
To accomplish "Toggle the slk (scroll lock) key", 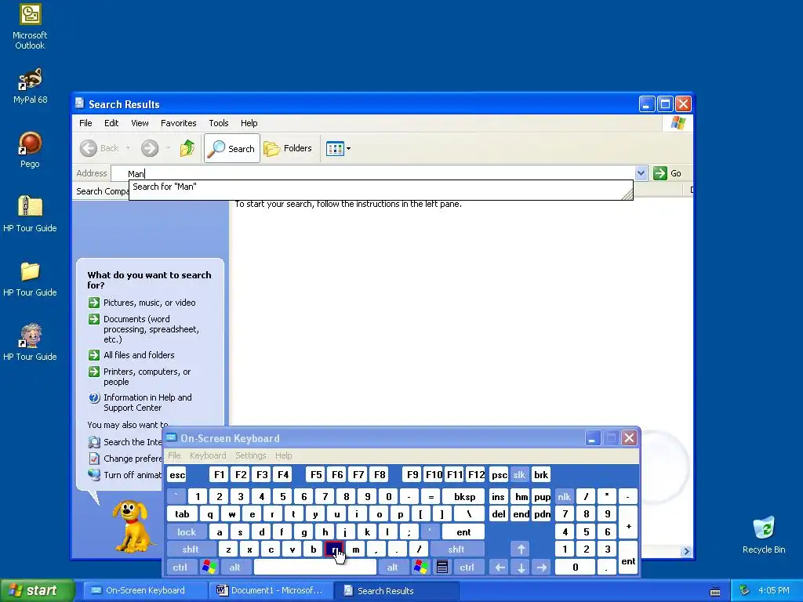I will click(519, 475).
